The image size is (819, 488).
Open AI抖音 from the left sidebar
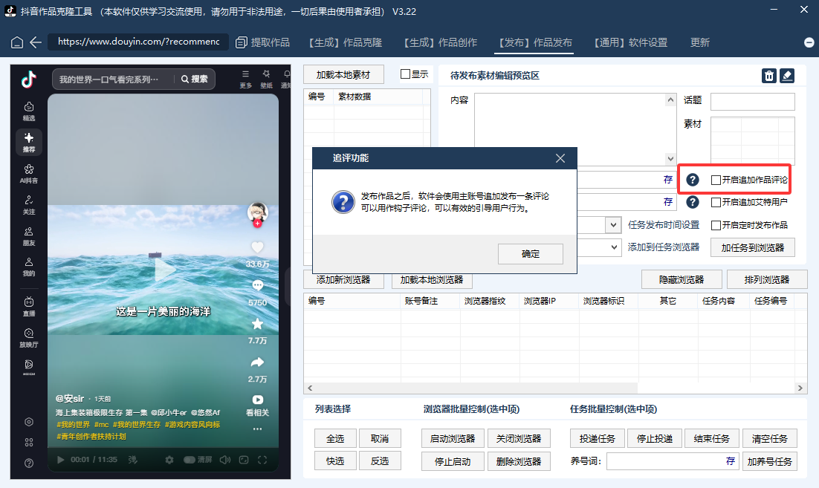28,175
